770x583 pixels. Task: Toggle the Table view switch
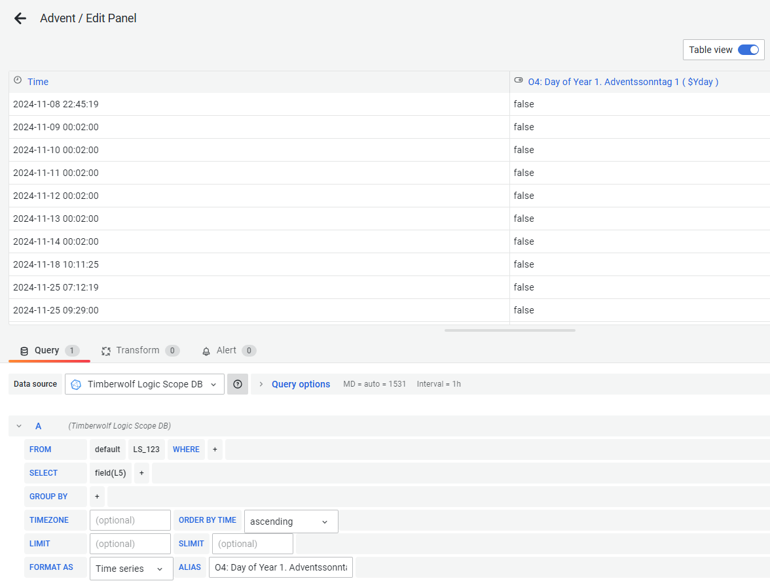click(x=748, y=50)
